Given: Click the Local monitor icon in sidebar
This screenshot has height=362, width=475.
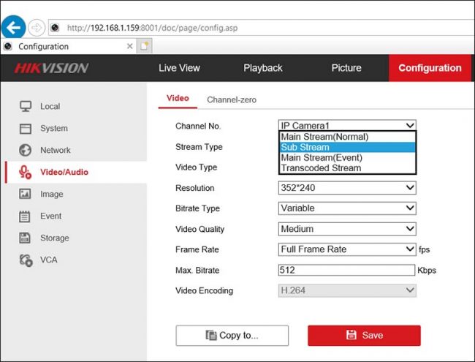Looking at the screenshot, I should [26, 106].
